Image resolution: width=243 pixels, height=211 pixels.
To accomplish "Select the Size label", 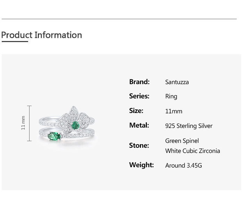I will coord(136,111).
